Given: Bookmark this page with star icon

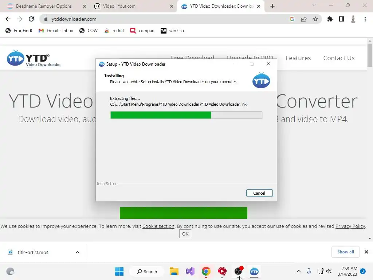Looking at the screenshot, I should click(315, 19).
